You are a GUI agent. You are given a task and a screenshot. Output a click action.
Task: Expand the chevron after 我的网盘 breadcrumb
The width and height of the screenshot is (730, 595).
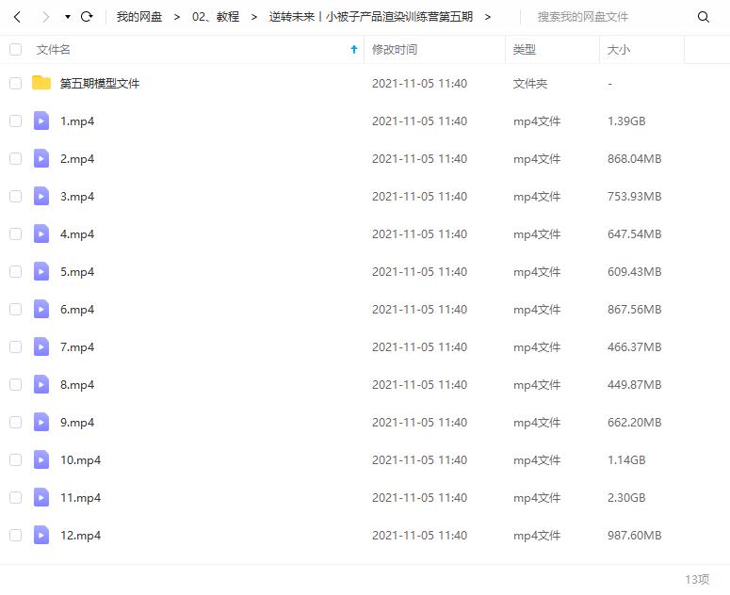click(x=177, y=17)
